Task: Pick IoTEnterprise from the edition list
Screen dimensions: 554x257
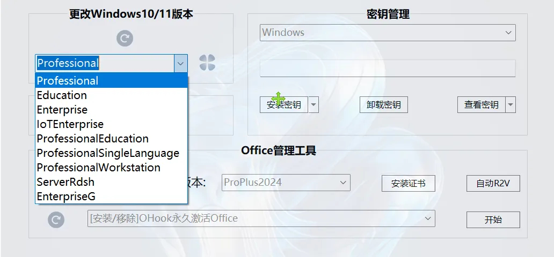Action: point(111,124)
